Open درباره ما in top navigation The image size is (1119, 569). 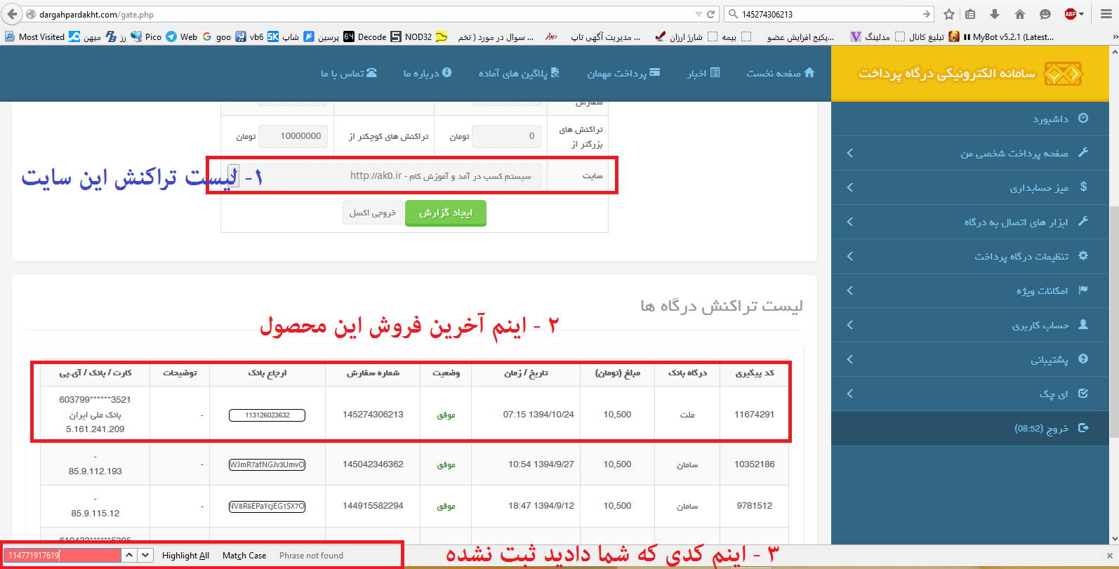[x=428, y=73]
